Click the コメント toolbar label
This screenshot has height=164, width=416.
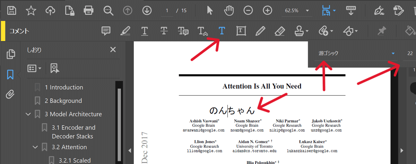[19, 31]
